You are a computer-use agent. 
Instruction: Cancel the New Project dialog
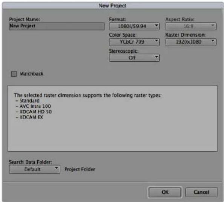point(201,192)
